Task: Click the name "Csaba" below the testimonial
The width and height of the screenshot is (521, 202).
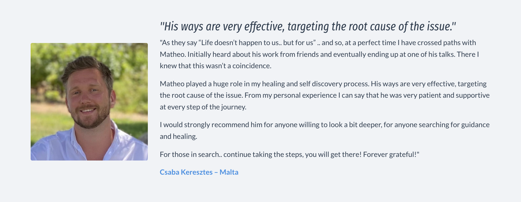Action: tap(170, 172)
